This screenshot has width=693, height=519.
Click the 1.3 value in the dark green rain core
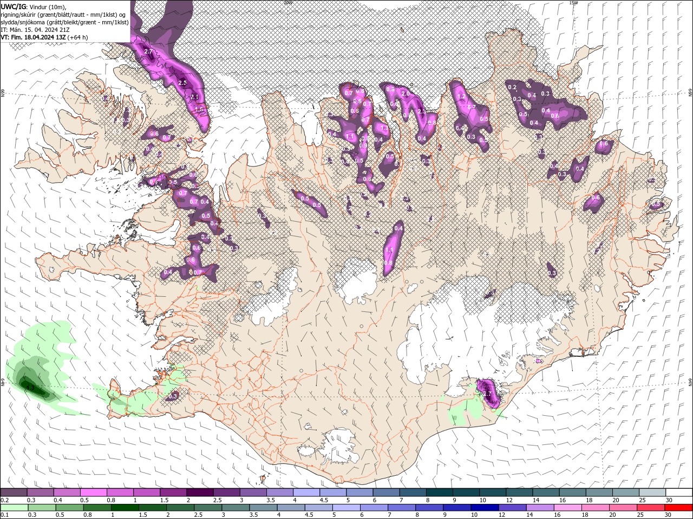(30, 388)
